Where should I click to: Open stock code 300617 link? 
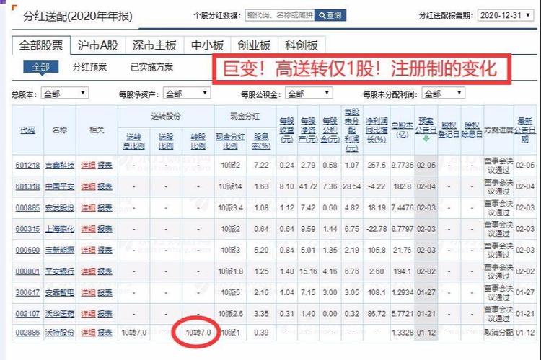point(27,292)
